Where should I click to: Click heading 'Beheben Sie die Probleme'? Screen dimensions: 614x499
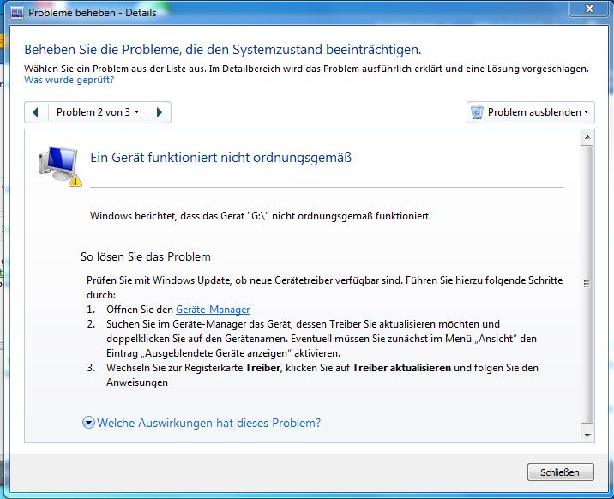click(222, 50)
